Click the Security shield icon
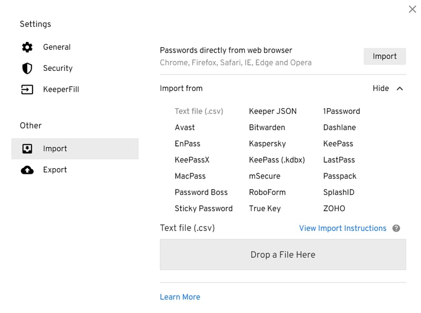Viewport: 421px width, 313px height. click(x=27, y=68)
